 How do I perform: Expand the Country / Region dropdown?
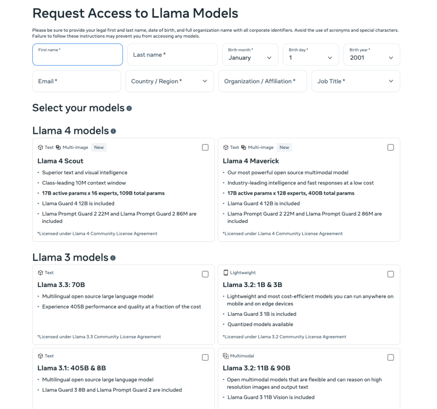[x=169, y=81]
